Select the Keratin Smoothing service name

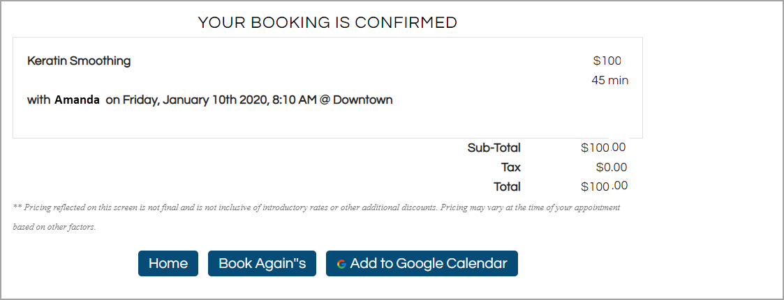coord(79,61)
